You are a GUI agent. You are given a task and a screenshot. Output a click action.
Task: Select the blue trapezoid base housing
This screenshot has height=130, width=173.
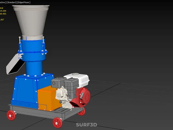click(26, 91)
